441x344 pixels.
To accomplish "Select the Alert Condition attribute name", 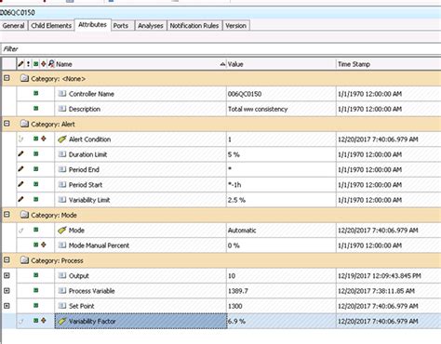I will 89,139.
